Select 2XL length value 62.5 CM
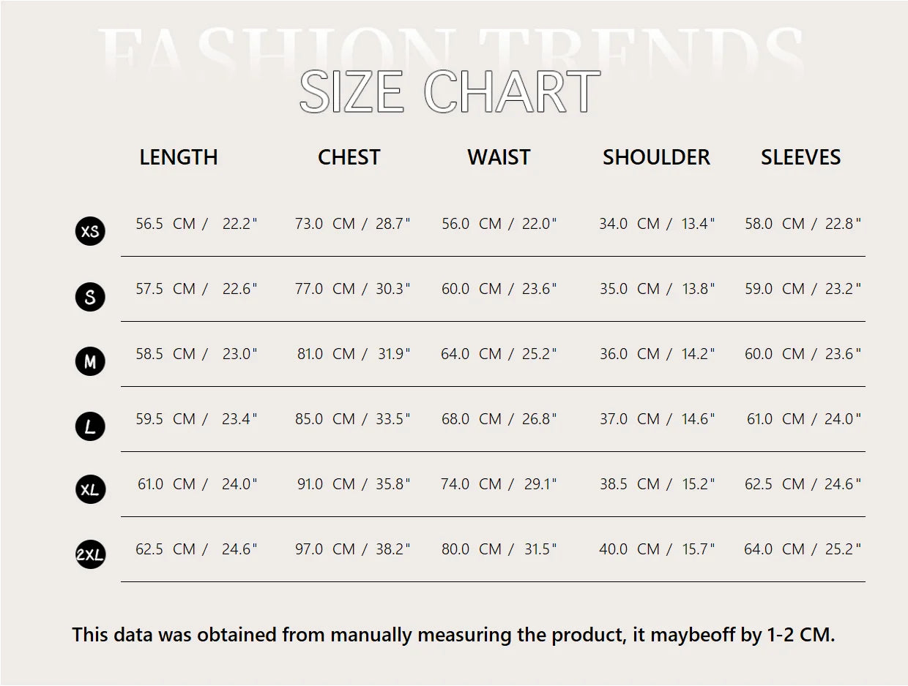 click(x=165, y=549)
